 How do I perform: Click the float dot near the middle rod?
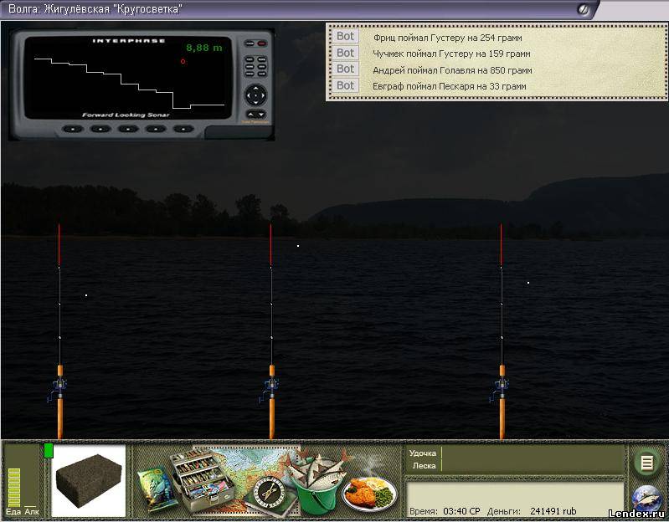point(298,246)
